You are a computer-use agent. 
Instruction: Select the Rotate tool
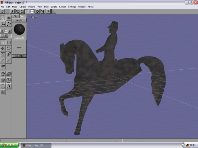[x=9, y=48]
